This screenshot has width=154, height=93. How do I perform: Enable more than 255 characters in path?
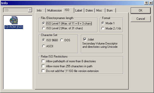[x=67, y=66]
